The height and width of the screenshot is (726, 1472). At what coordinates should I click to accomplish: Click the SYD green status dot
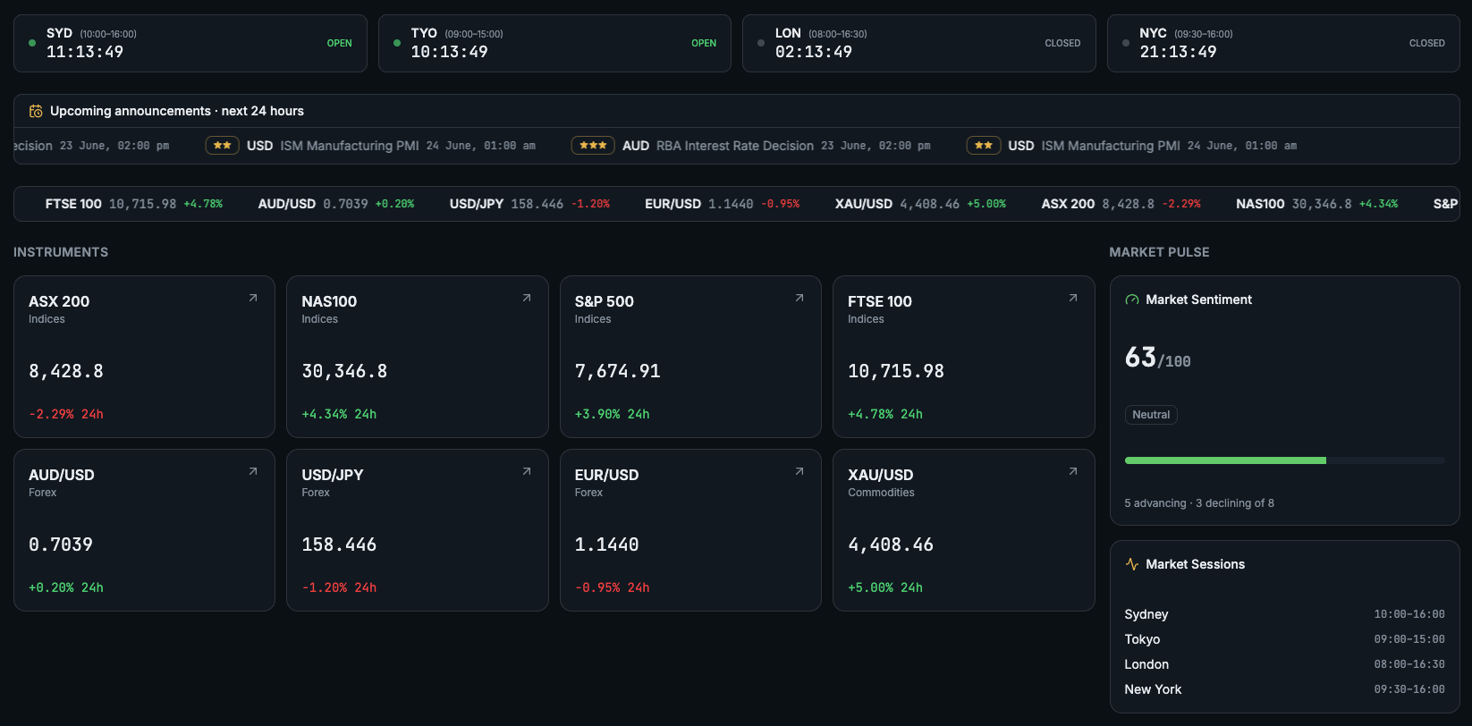tap(32, 43)
